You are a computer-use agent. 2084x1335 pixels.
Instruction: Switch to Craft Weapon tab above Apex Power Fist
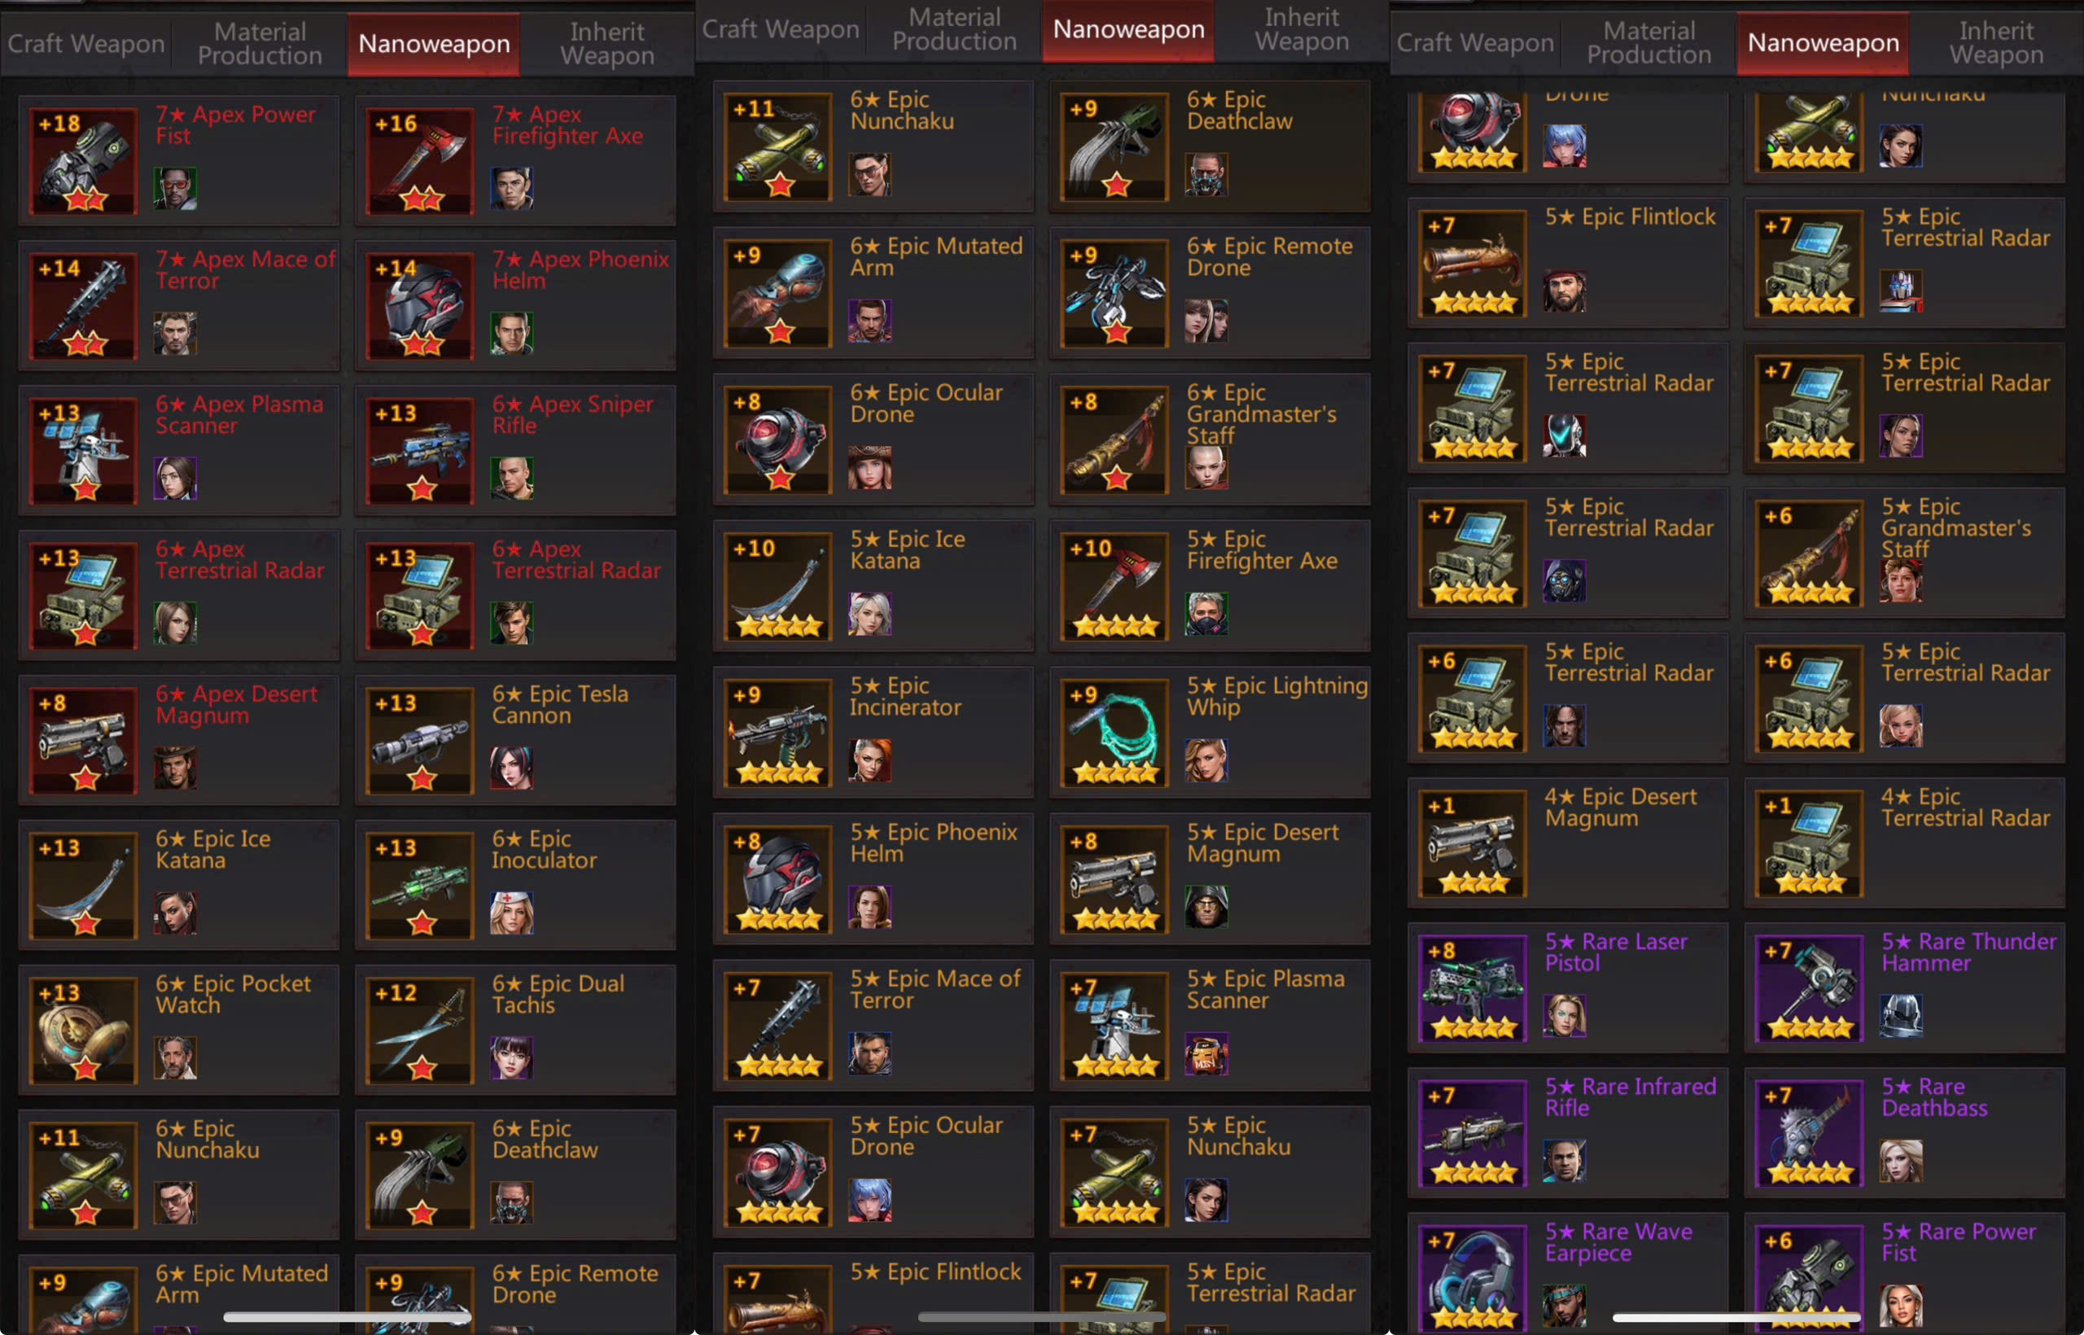tap(85, 43)
